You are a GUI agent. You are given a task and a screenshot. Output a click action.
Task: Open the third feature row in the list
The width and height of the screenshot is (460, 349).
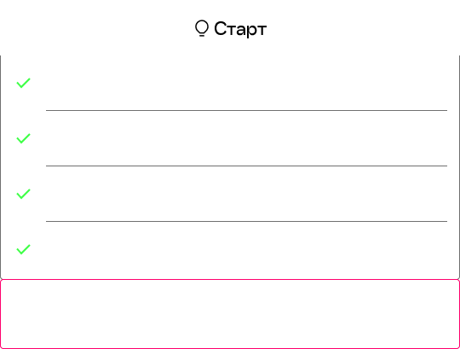click(x=230, y=194)
